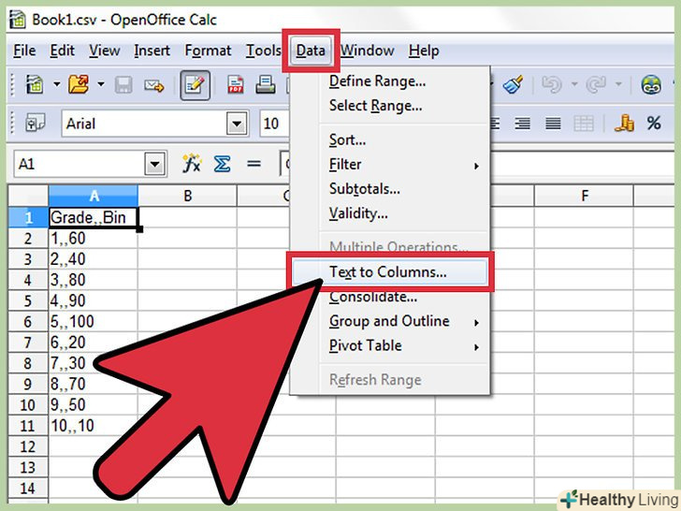Click the Save floppy disk icon

[123, 85]
